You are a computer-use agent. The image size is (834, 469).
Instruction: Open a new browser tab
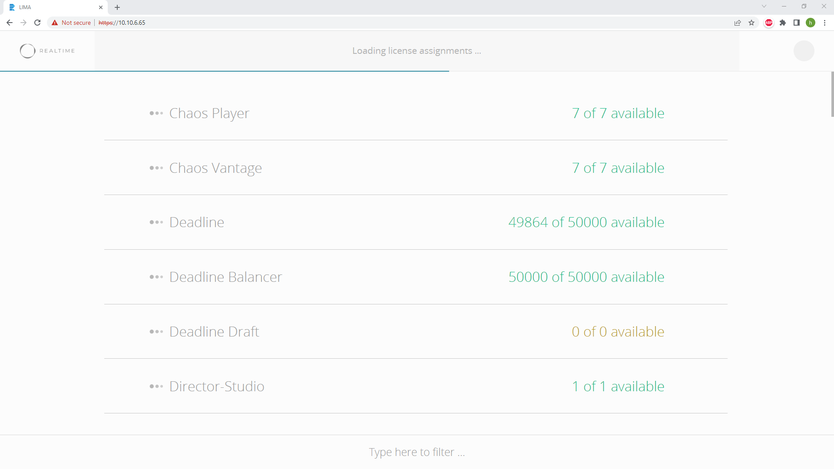click(117, 7)
